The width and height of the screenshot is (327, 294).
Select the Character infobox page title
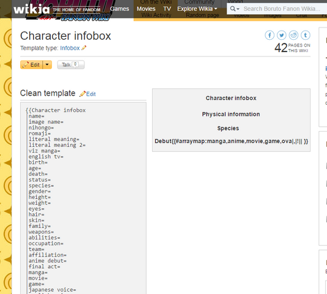(65, 36)
